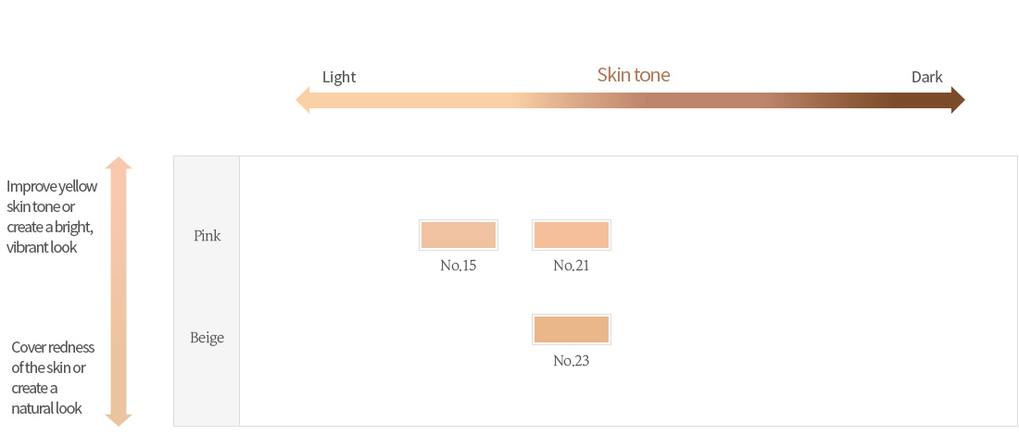Click the Dark label
This screenshot has height=435, width=1019.
(x=926, y=77)
